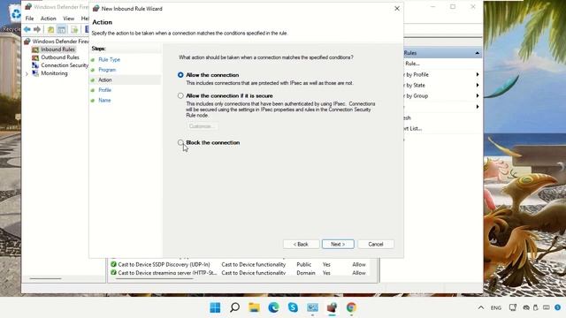Viewport: 566px width, 318px height.
Task: Open the Windows Start menu
Action: pyautogui.click(x=215, y=307)
